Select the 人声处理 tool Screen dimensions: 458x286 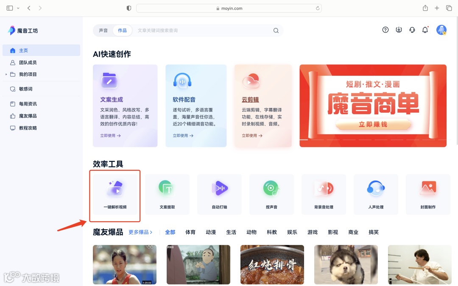(x=376, y=194)
